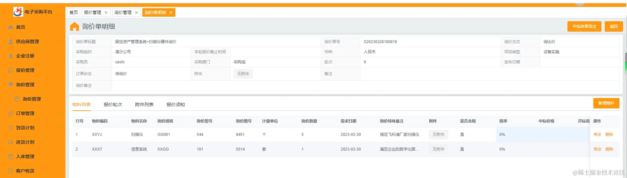This screenshot has height=178, width=627.
Task: Click the 供应商管理 person icon
Action: click(11, 41)
